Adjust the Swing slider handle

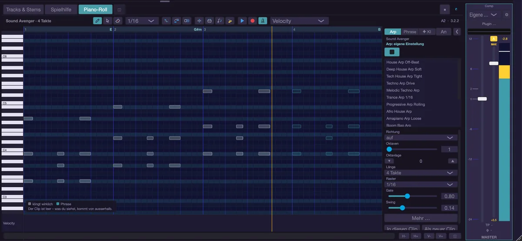point(402,208)
